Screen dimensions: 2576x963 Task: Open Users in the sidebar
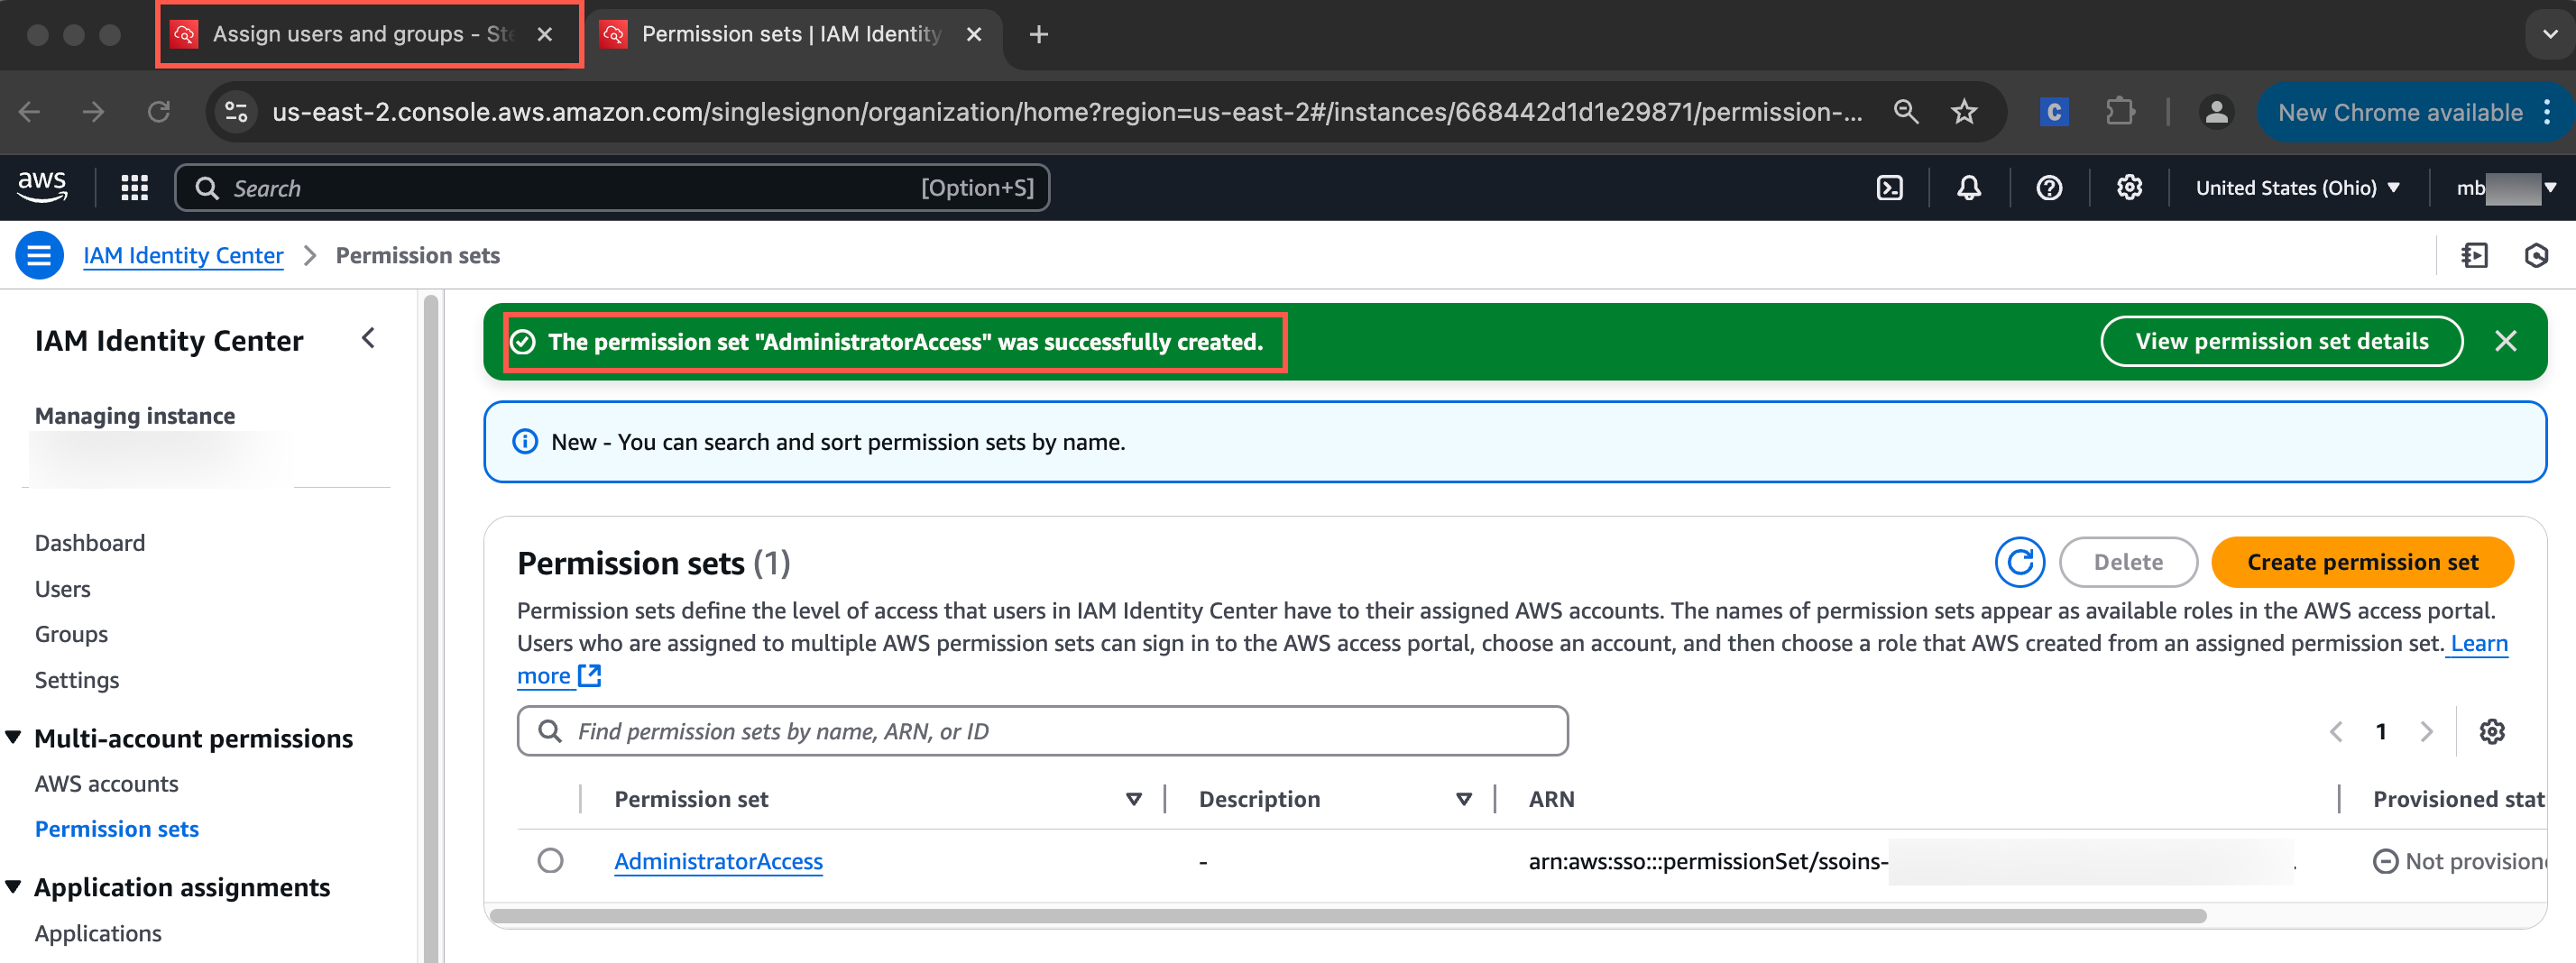click(63, 589)
